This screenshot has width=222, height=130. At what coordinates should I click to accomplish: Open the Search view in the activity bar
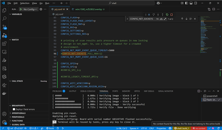coord(4,18)
